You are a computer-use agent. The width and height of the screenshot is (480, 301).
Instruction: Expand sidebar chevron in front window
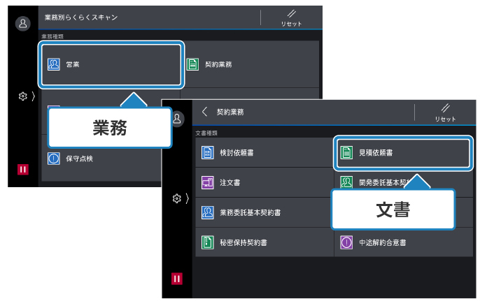point(188,198)
